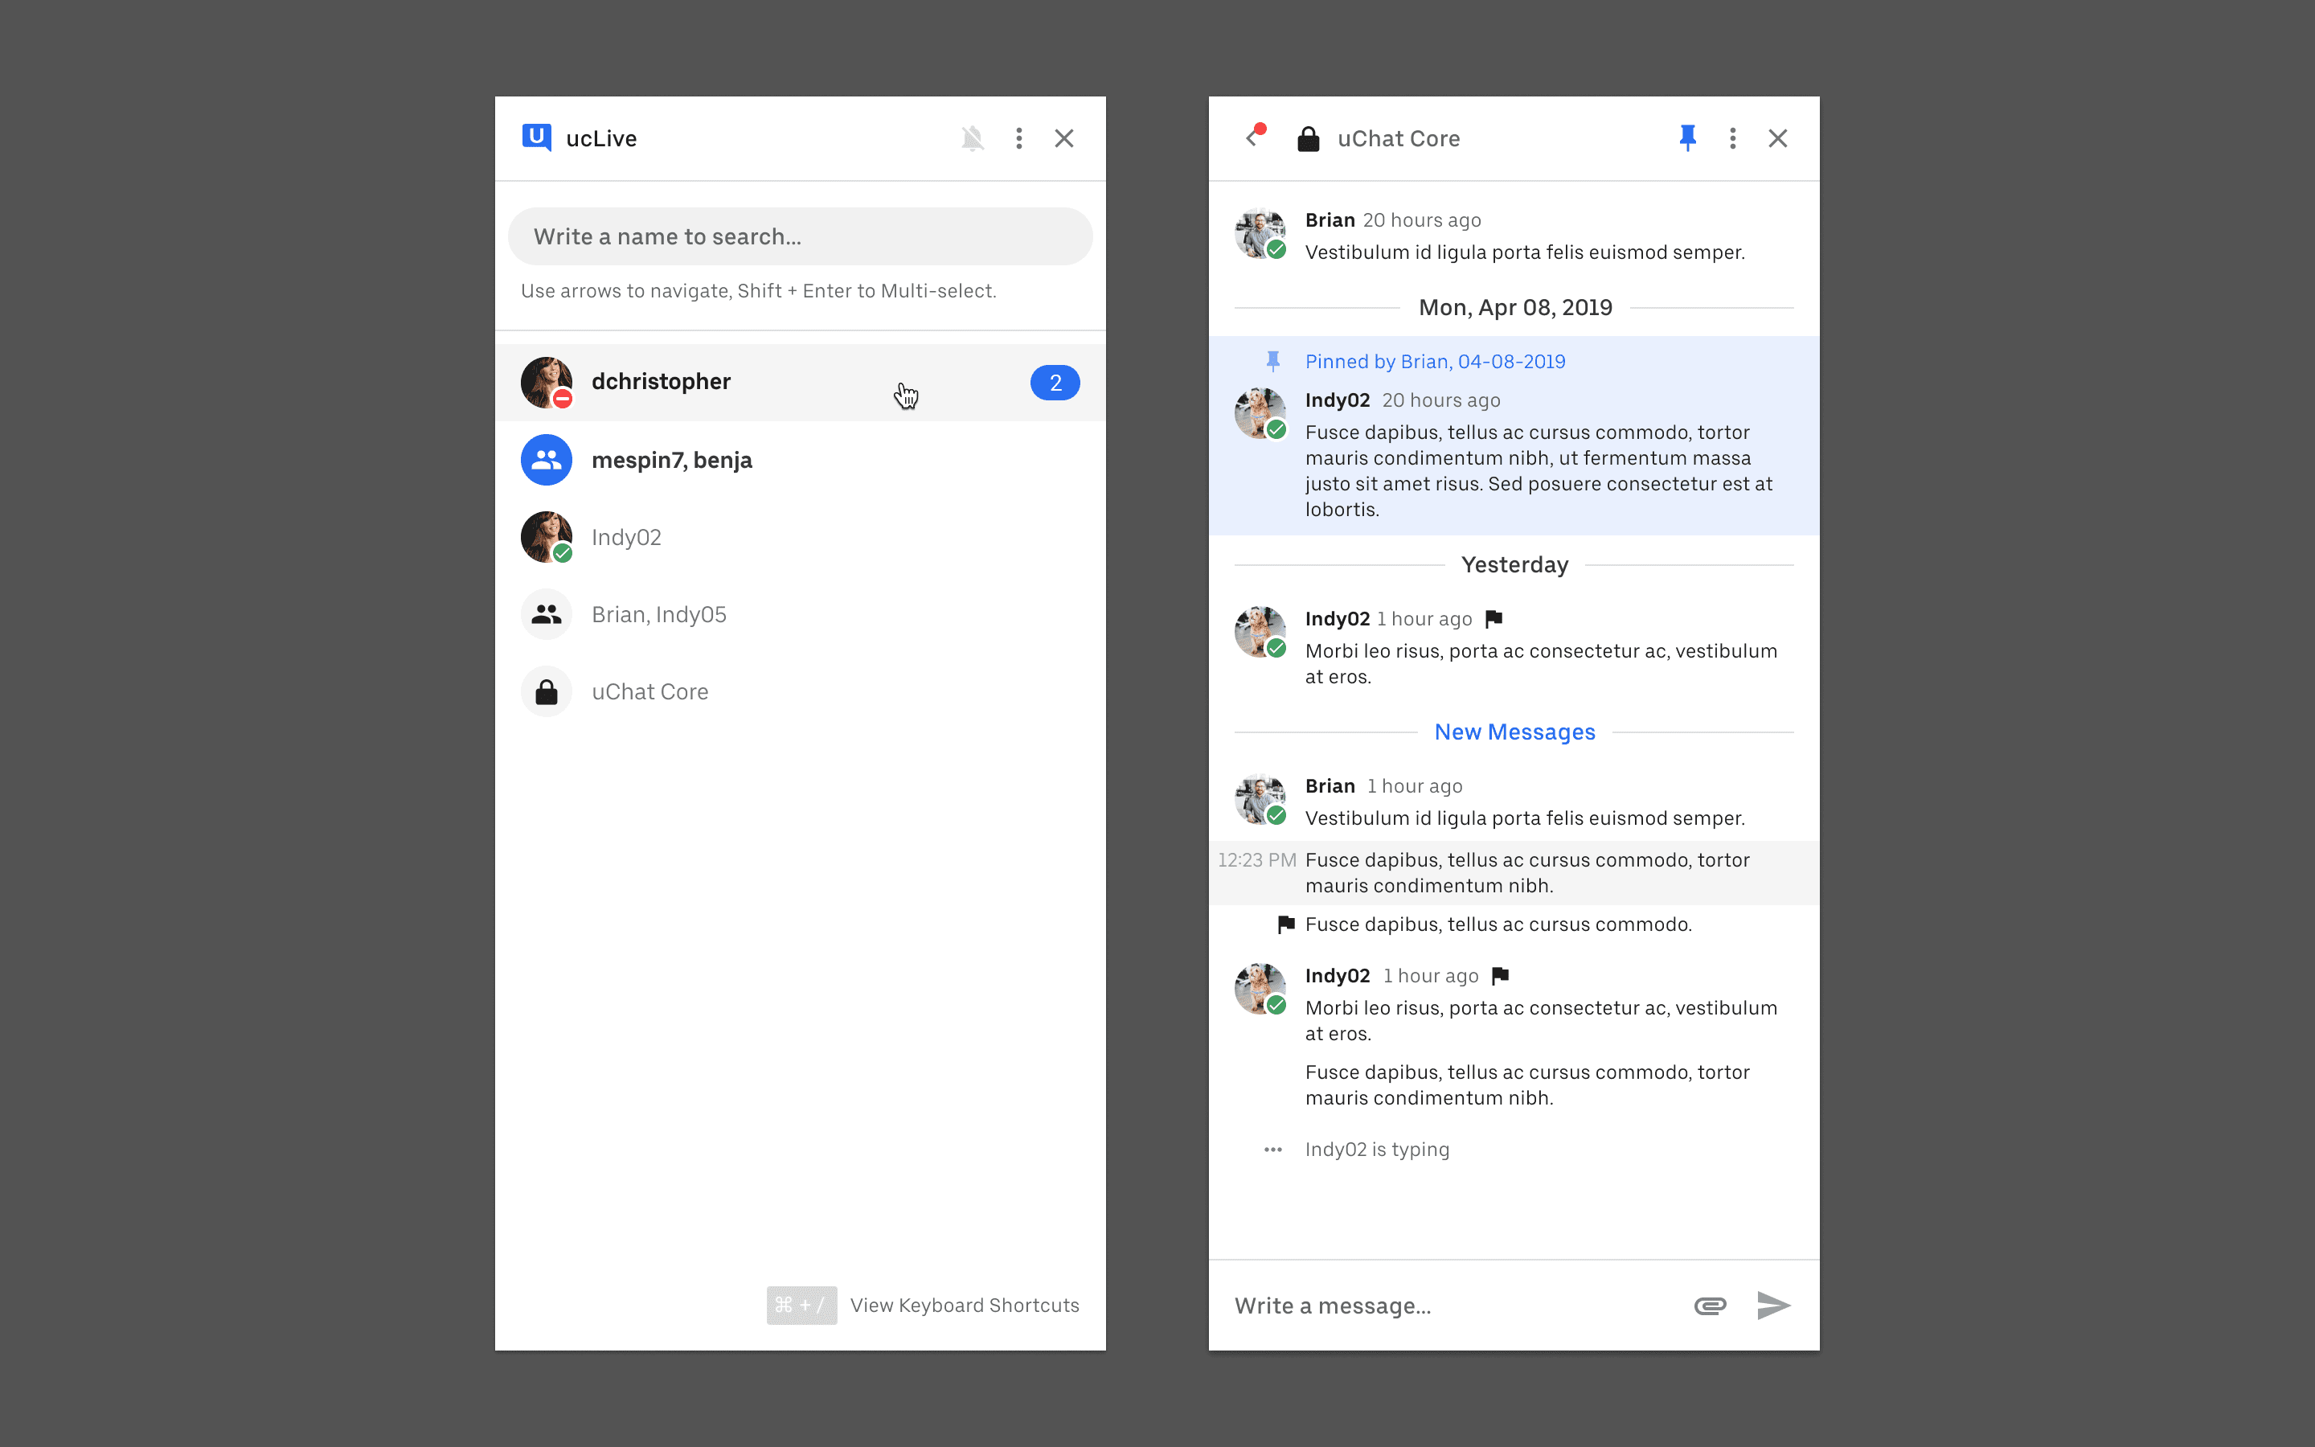
Task: Click Indy02's avatar on the last message group
Action: click(1260, 989)
